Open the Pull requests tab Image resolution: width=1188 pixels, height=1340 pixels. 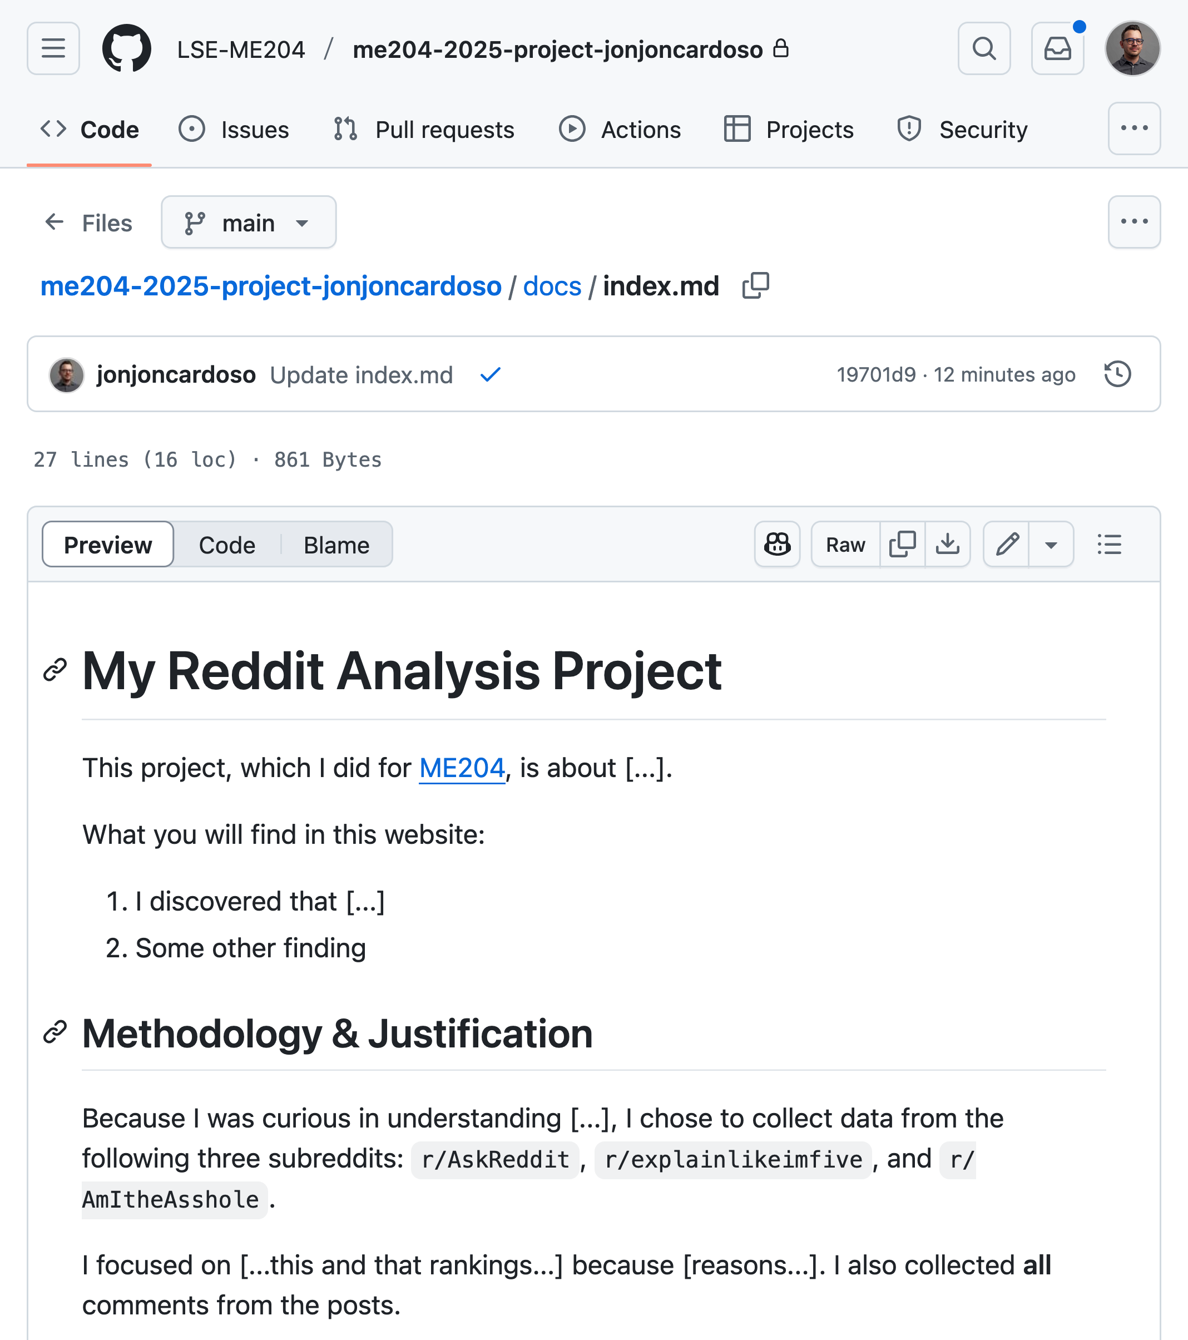tap(424, 129)
